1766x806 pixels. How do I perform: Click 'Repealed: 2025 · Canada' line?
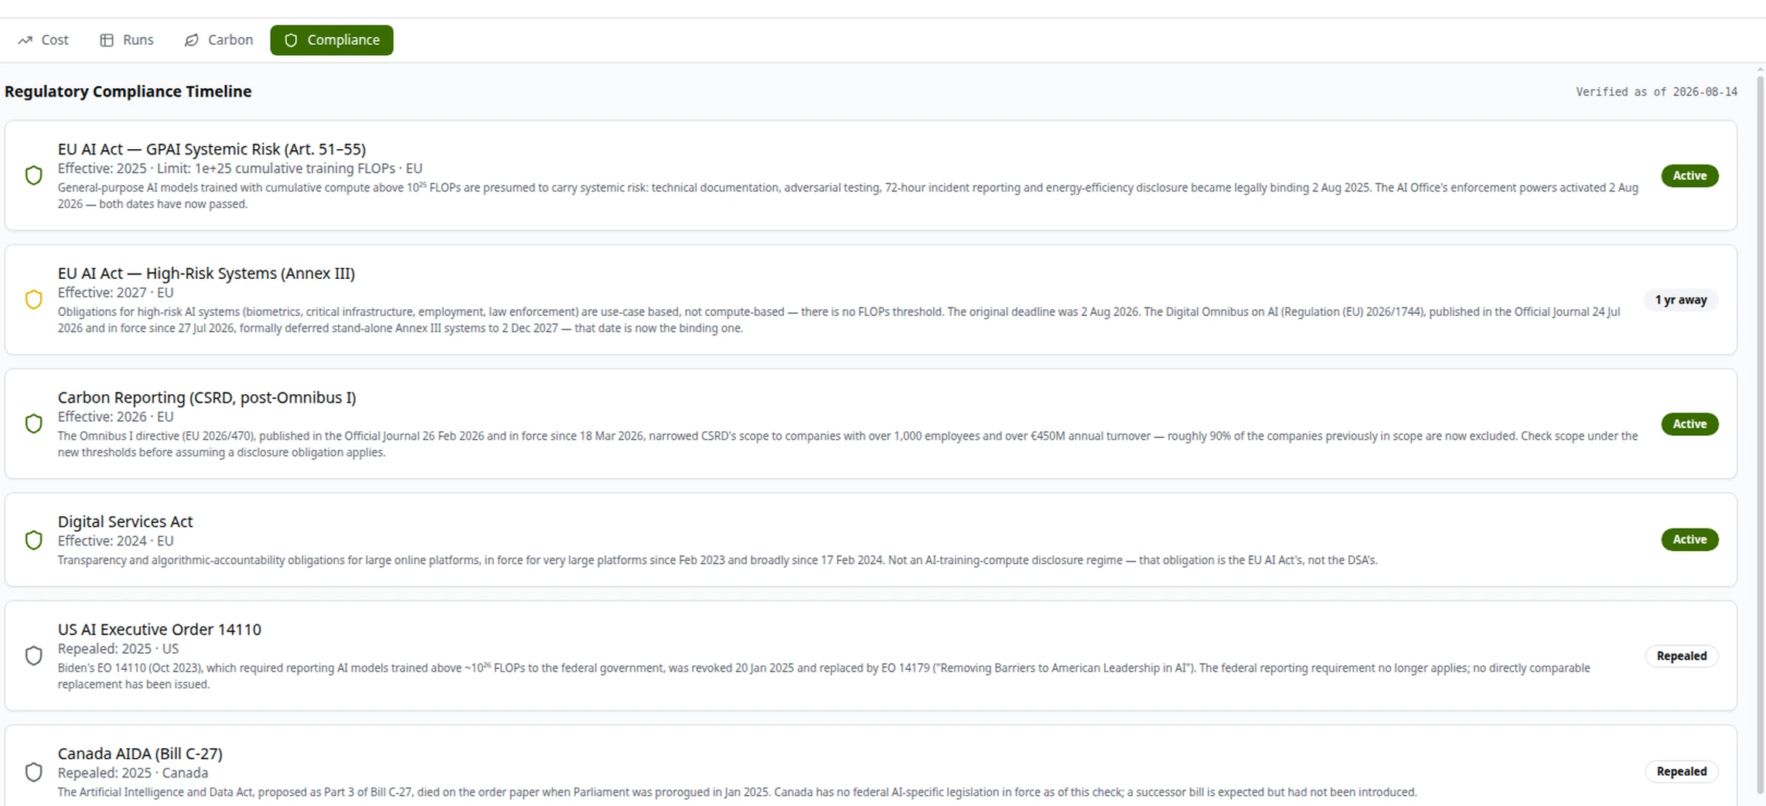click(x=133, y=773)
